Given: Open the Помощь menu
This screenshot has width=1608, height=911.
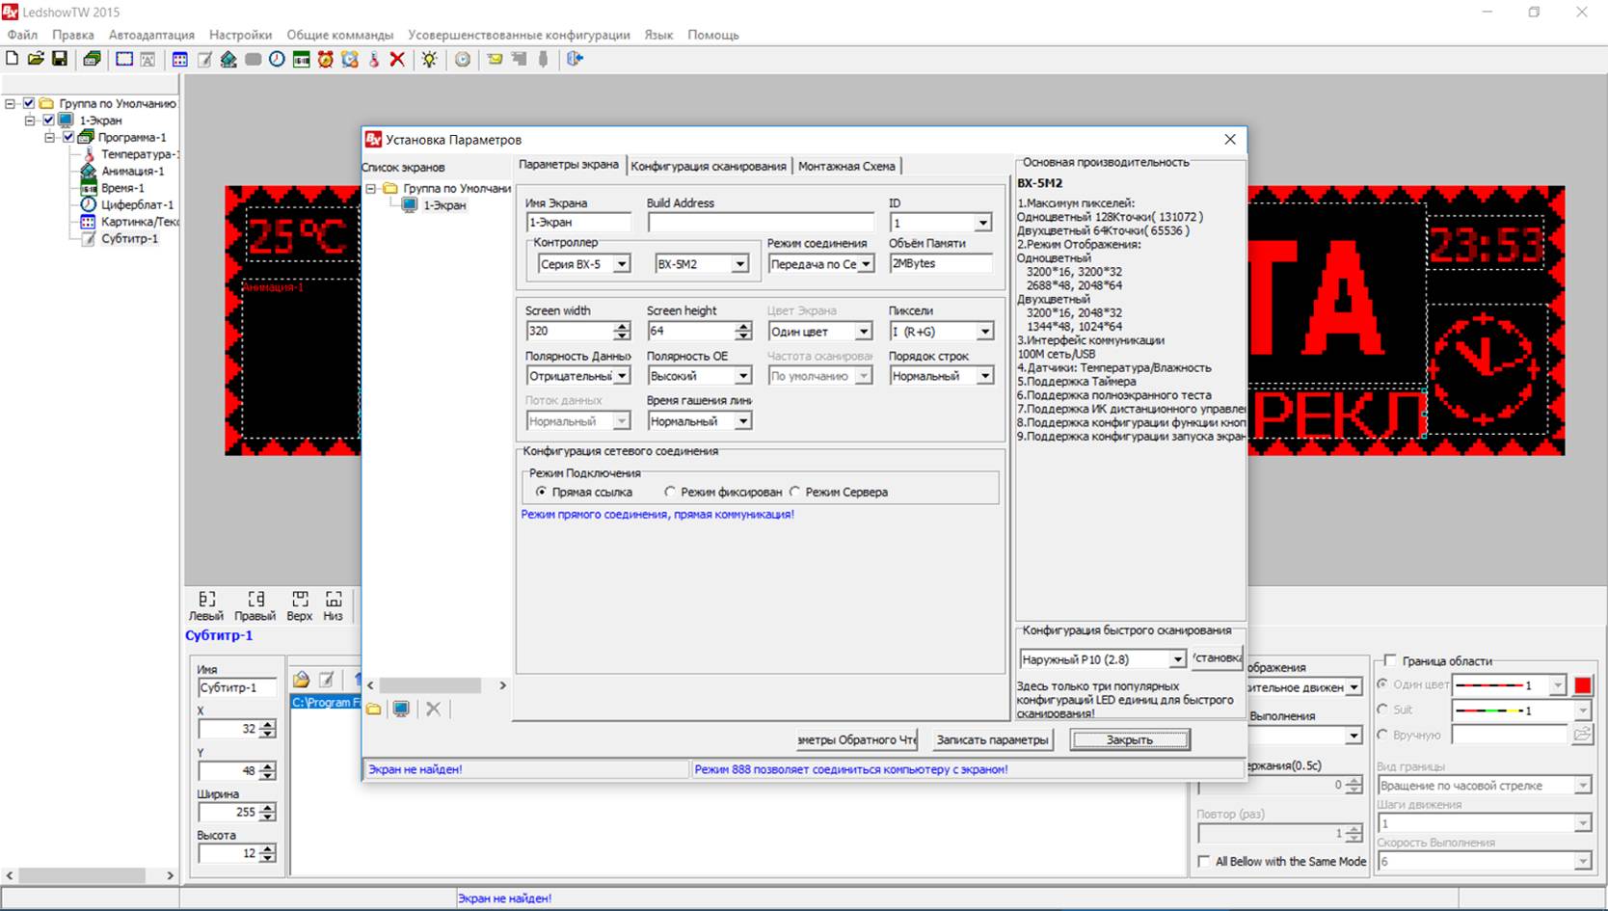Looking at the screenshot, I should point(713,35).
